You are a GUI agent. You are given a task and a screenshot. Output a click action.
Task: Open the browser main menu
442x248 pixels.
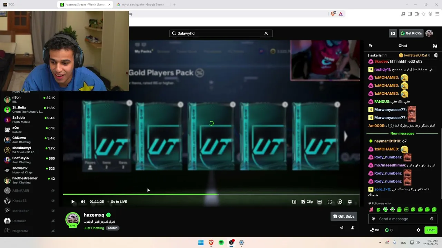[x=437, y=14]
